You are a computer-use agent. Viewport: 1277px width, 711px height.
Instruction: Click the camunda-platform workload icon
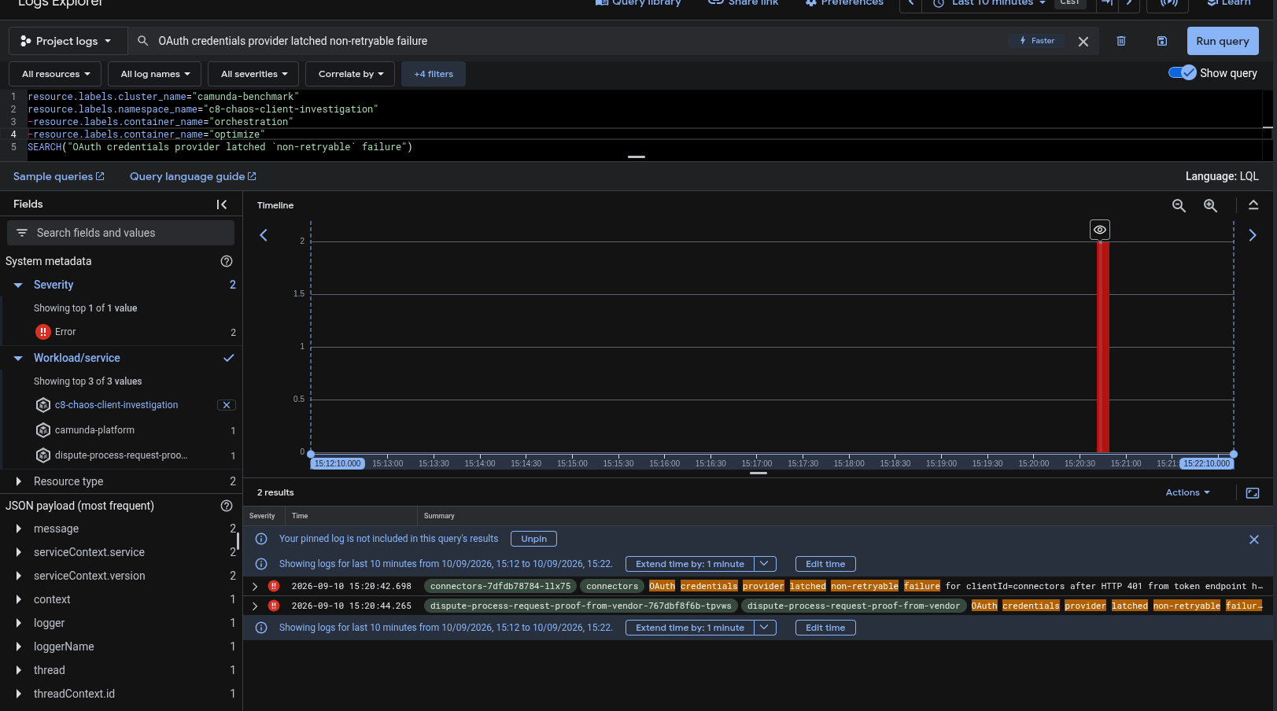click(43, 430)
